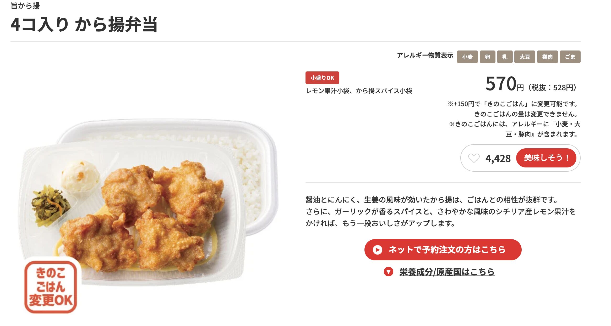Image resolution: width=611 pixels, height=326 pixels.
Task: Click the 4コ入り から揚弁当 title
Action: pyautogui.click(x=84, y=25)
